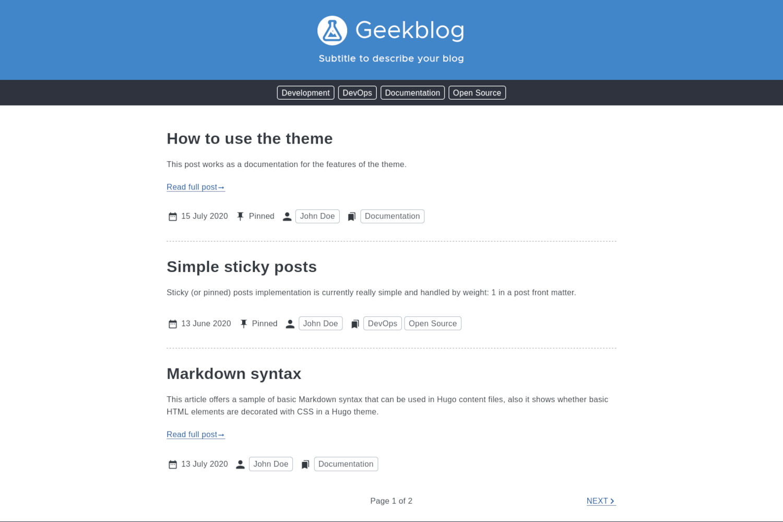783x522 pixels.
Task: Click calendar icon next to 15 July 2020
Action: (x=173, y=217)
